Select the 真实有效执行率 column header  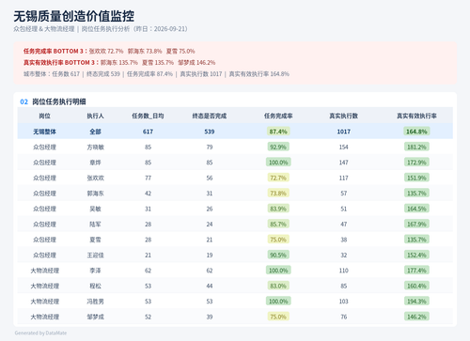click(x=416, y=116)
